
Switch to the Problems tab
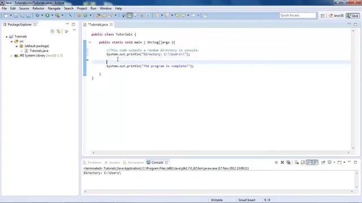tap(92, 162)
